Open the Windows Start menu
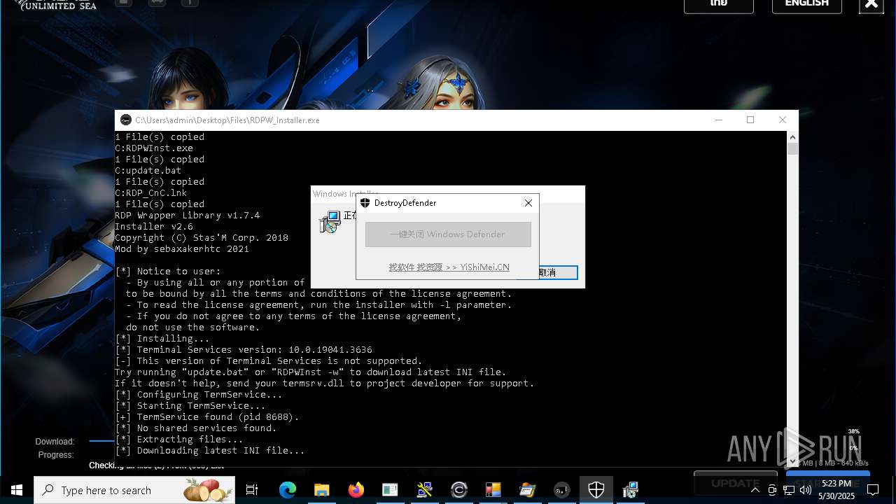This screenshot has width=896, height=504. click(x=17, y=490)
